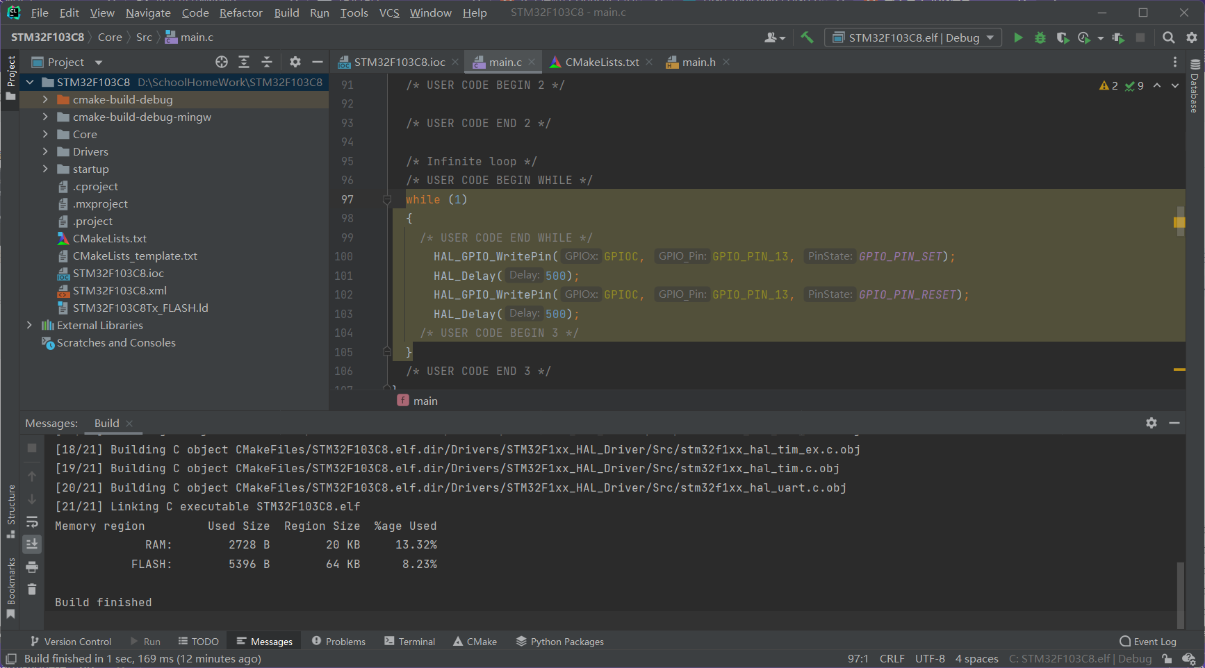Expand the Drivers folder
1205x668 pixels.
(x=45, y=151)
